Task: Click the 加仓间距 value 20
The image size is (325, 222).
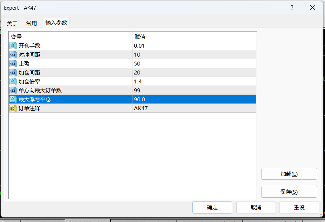Action: pos(194,73)
